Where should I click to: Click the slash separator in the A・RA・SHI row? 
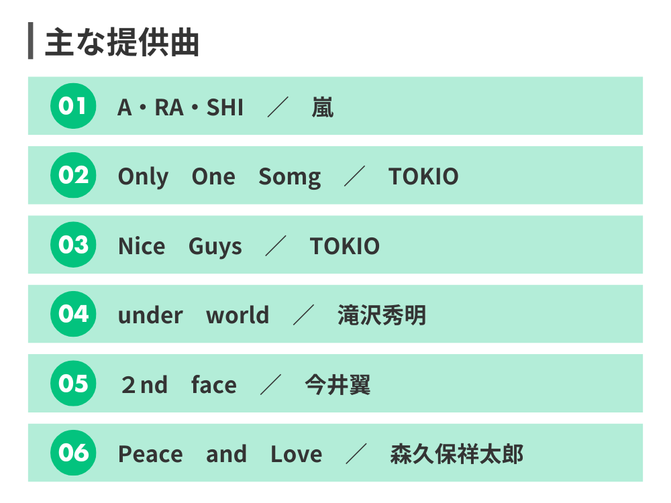pos(278,107)
